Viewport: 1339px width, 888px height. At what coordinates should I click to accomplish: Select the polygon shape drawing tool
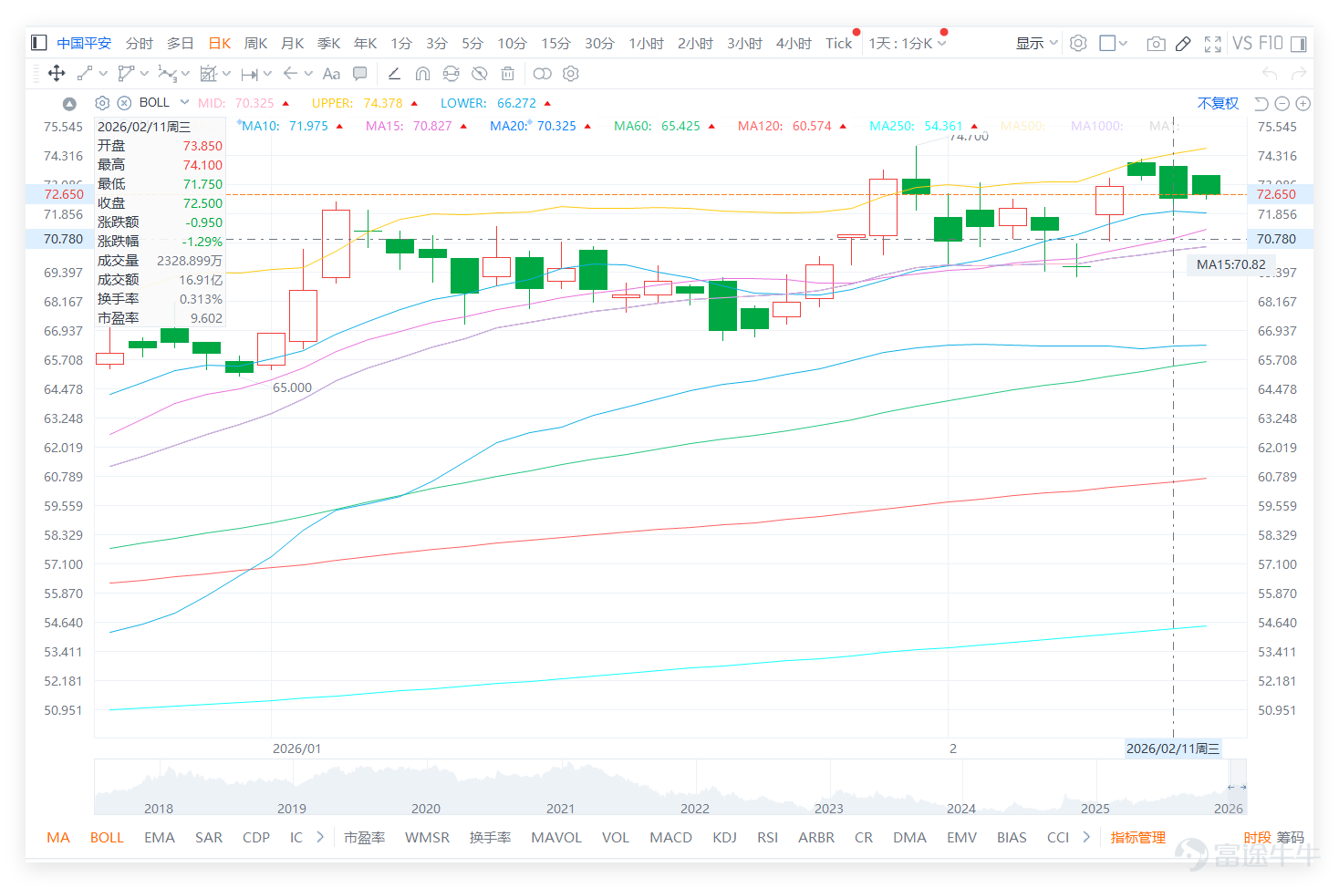pyautogui.click(x=126, y=74)
